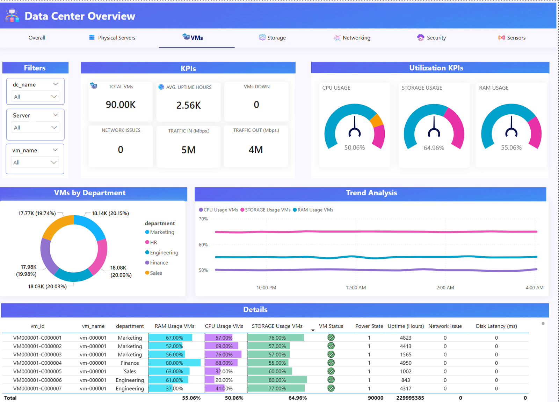Click the Sensors signal icon

[x=502, y=37]
